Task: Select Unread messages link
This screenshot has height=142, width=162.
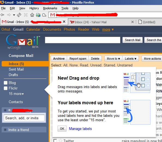Action: (96, 65)
